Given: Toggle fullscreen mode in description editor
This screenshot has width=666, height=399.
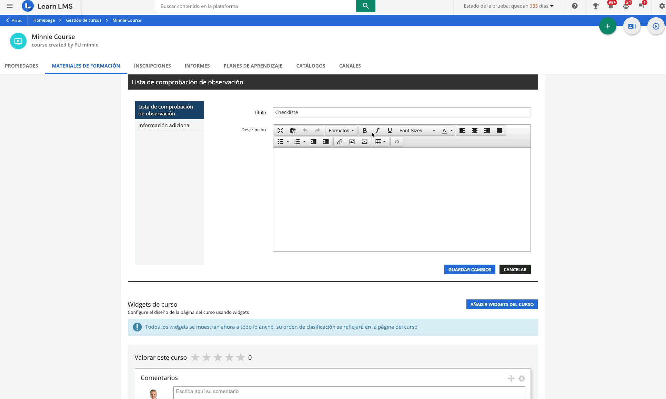Looking at the screenshot, I should click(280, 131).
